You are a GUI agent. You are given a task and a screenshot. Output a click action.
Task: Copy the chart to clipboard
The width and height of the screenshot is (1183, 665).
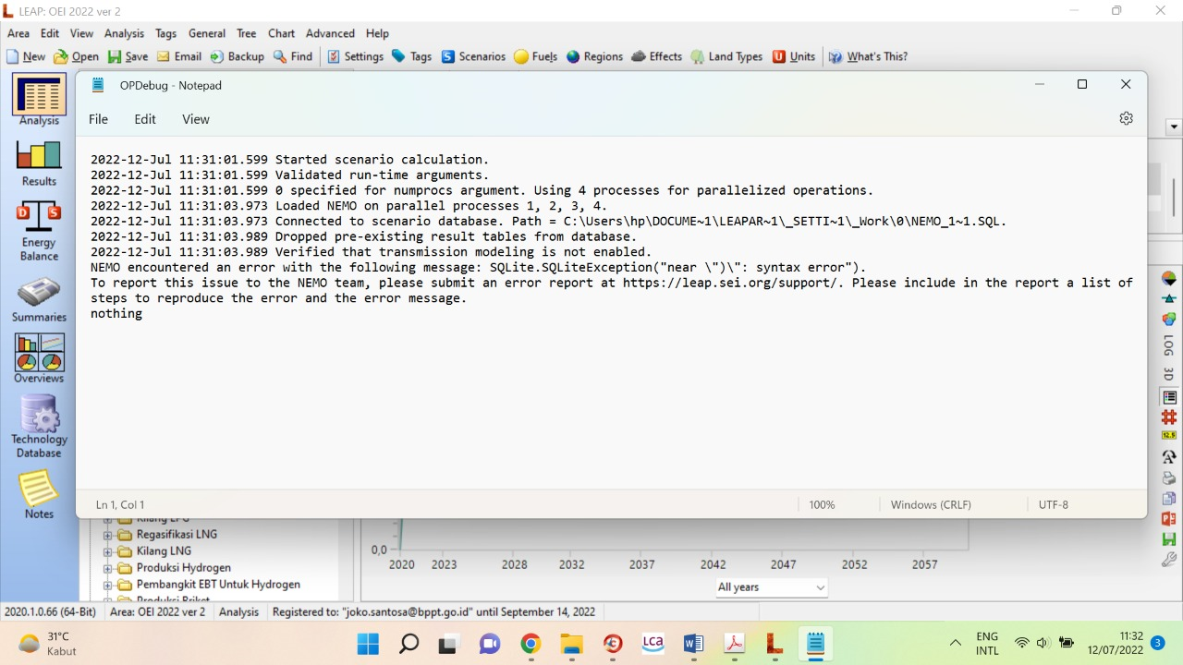tap(1169, 499)
